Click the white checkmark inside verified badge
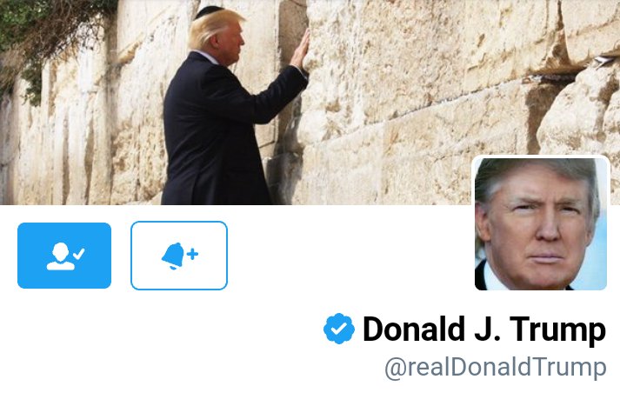The image size is (620, 406). [x=338, y=329]
